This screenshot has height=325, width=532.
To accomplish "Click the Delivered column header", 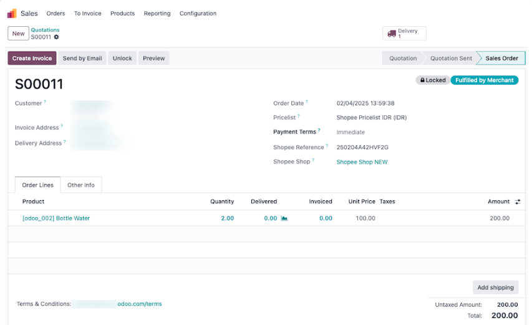I will (x=264, y=201).
